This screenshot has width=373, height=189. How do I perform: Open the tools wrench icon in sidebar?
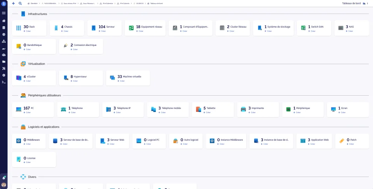tap(3, 68)
